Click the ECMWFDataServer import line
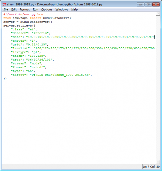Viewport: 162px width, 171px height. (37, 18)
